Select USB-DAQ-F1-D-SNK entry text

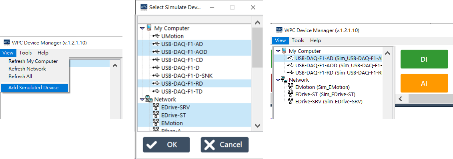pyautogui.click(x=187, y=76)
